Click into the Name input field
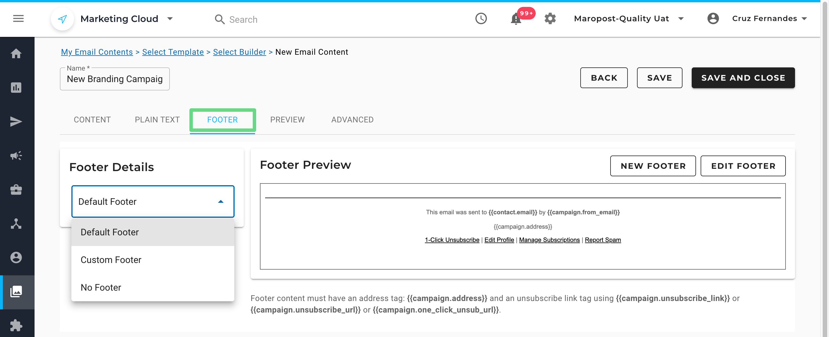The height and width of the screenshot is (337, 829). 115,79
